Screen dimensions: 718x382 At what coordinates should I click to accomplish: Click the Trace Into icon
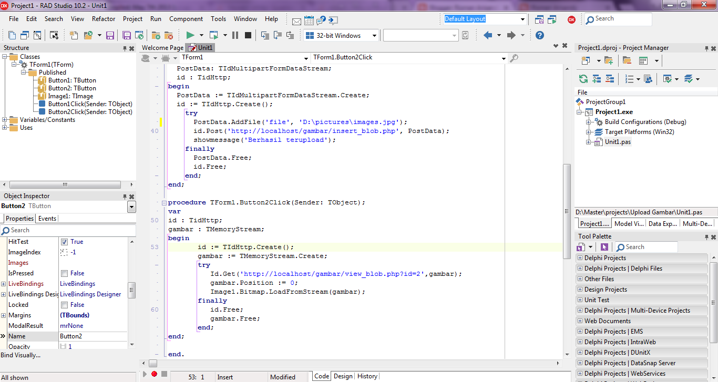click(265, 35)
